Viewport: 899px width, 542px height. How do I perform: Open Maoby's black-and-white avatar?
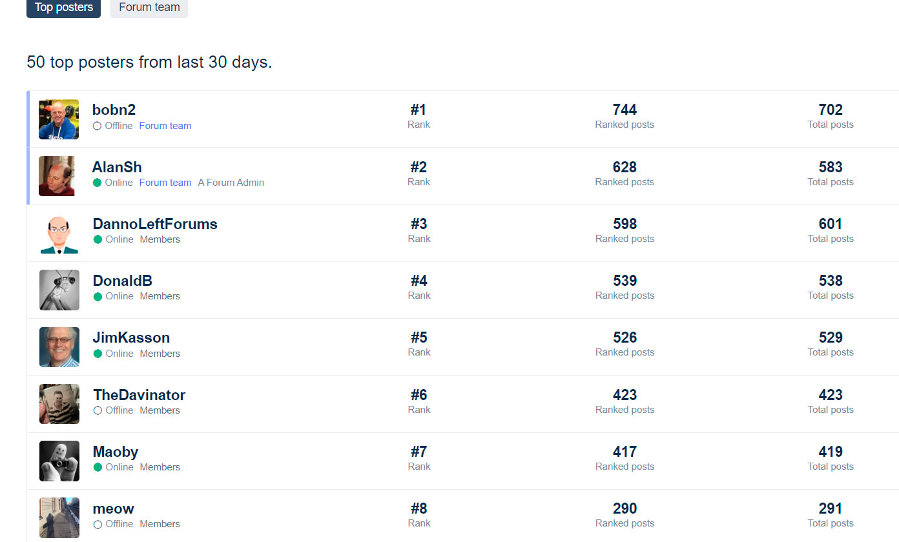pyautogui.click(x=59, y=461)
